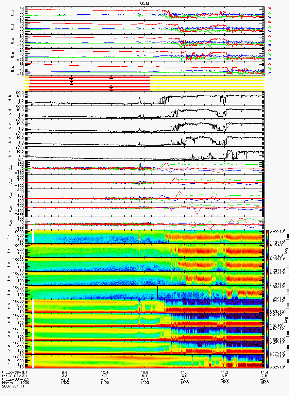Click the 1600 time tick label
This screenshot has height=396, width=289.
coord(185,383)
